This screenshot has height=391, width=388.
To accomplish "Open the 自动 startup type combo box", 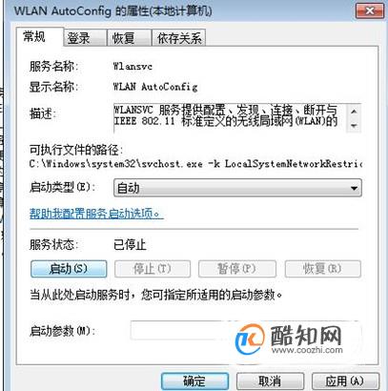I will (x=237, y=188).
